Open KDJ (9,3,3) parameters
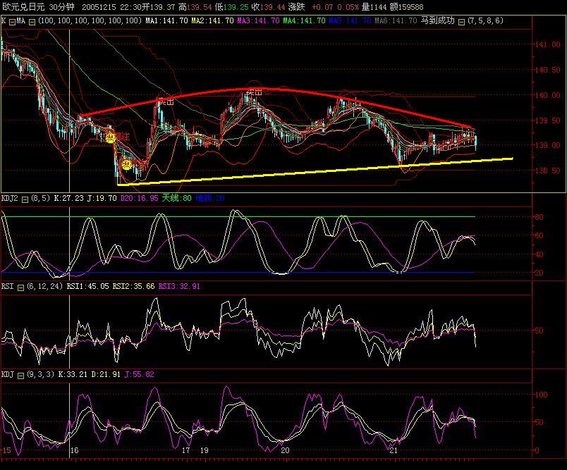Screen dimensions: 567x470 pos(40,375)
